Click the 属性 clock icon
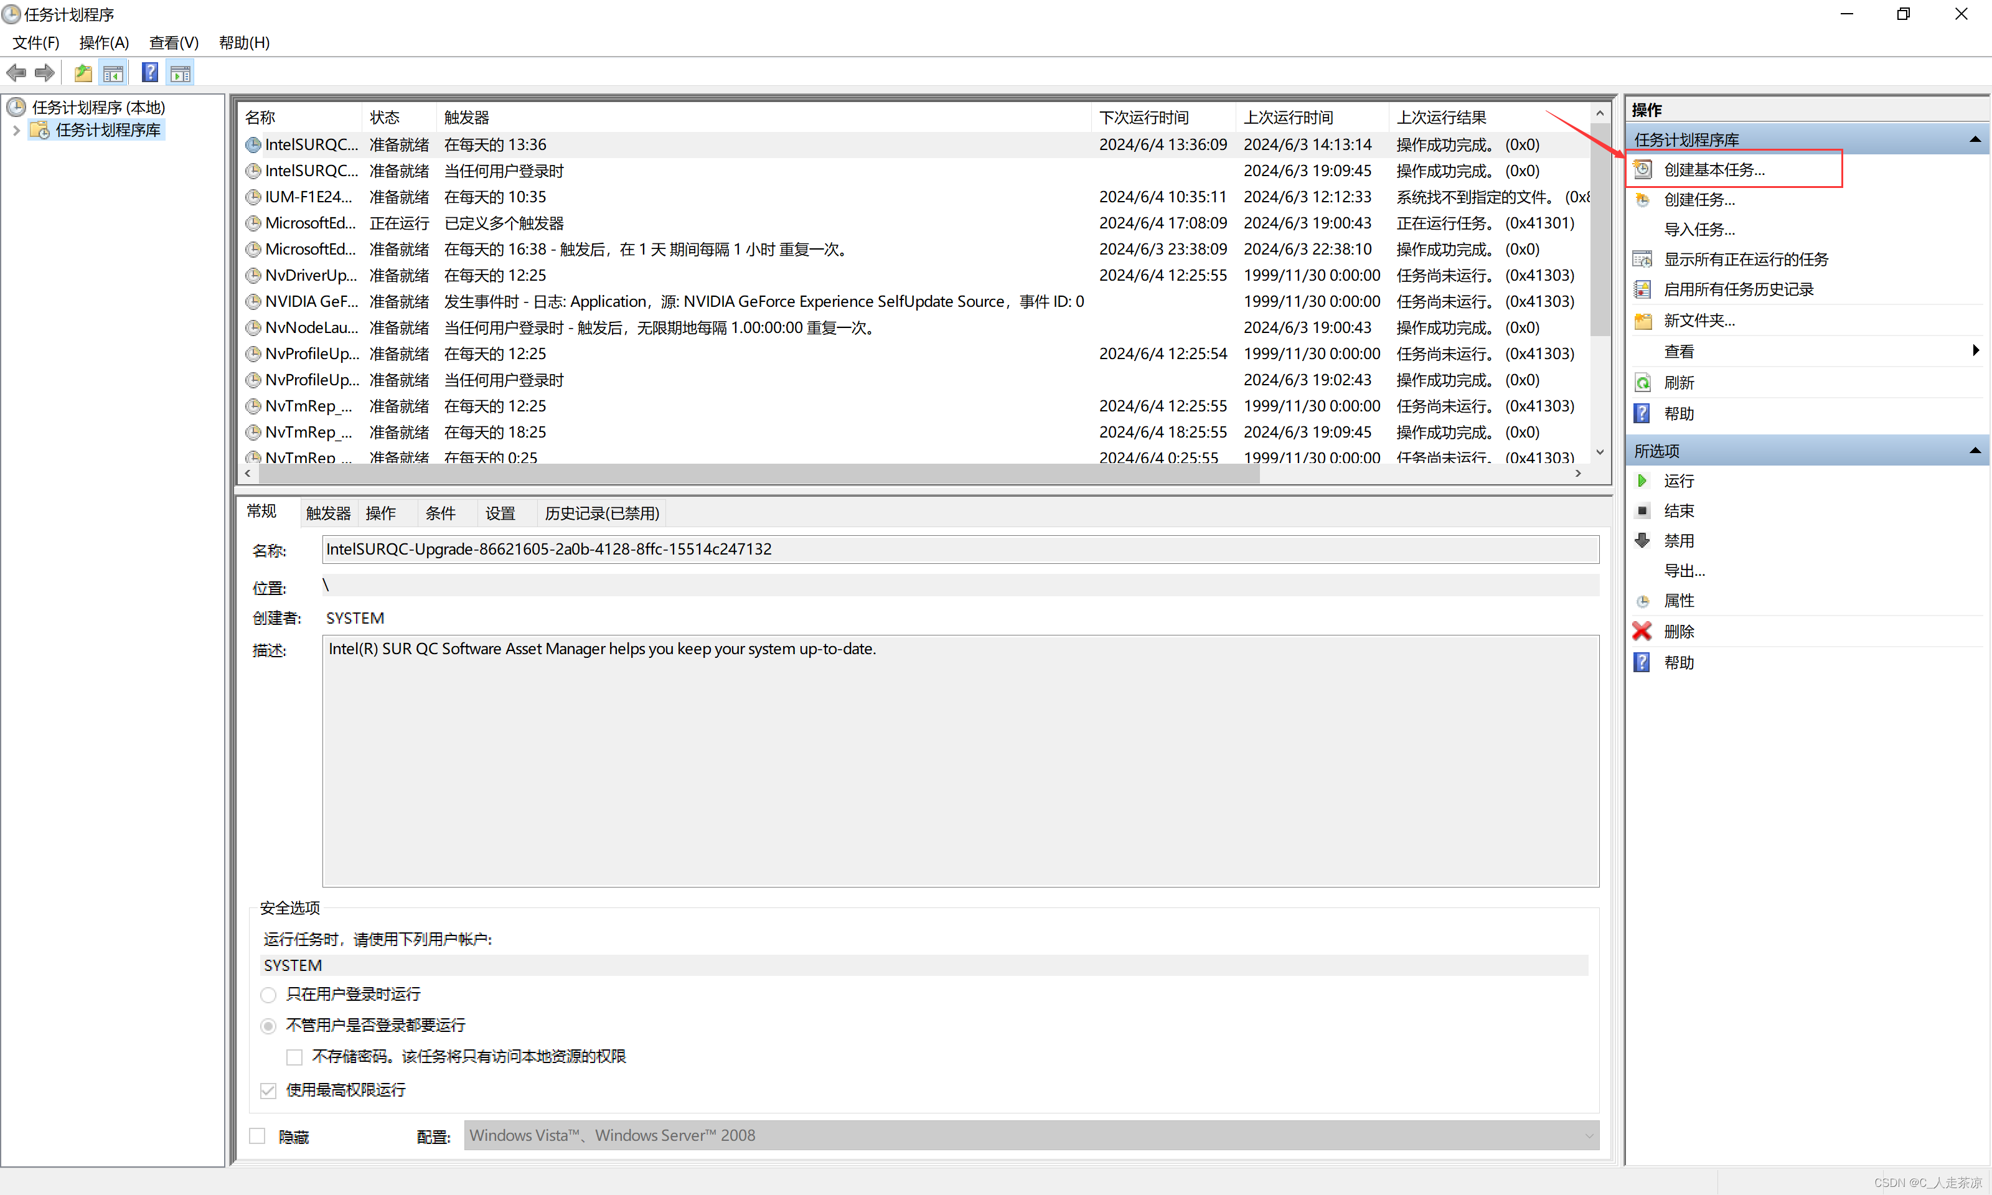The image size is (1992, 1195). point(1643,601)
